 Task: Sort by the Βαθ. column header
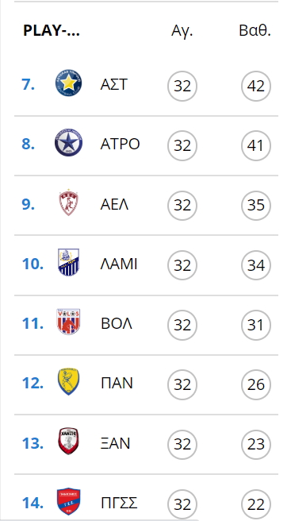(255, 31)
